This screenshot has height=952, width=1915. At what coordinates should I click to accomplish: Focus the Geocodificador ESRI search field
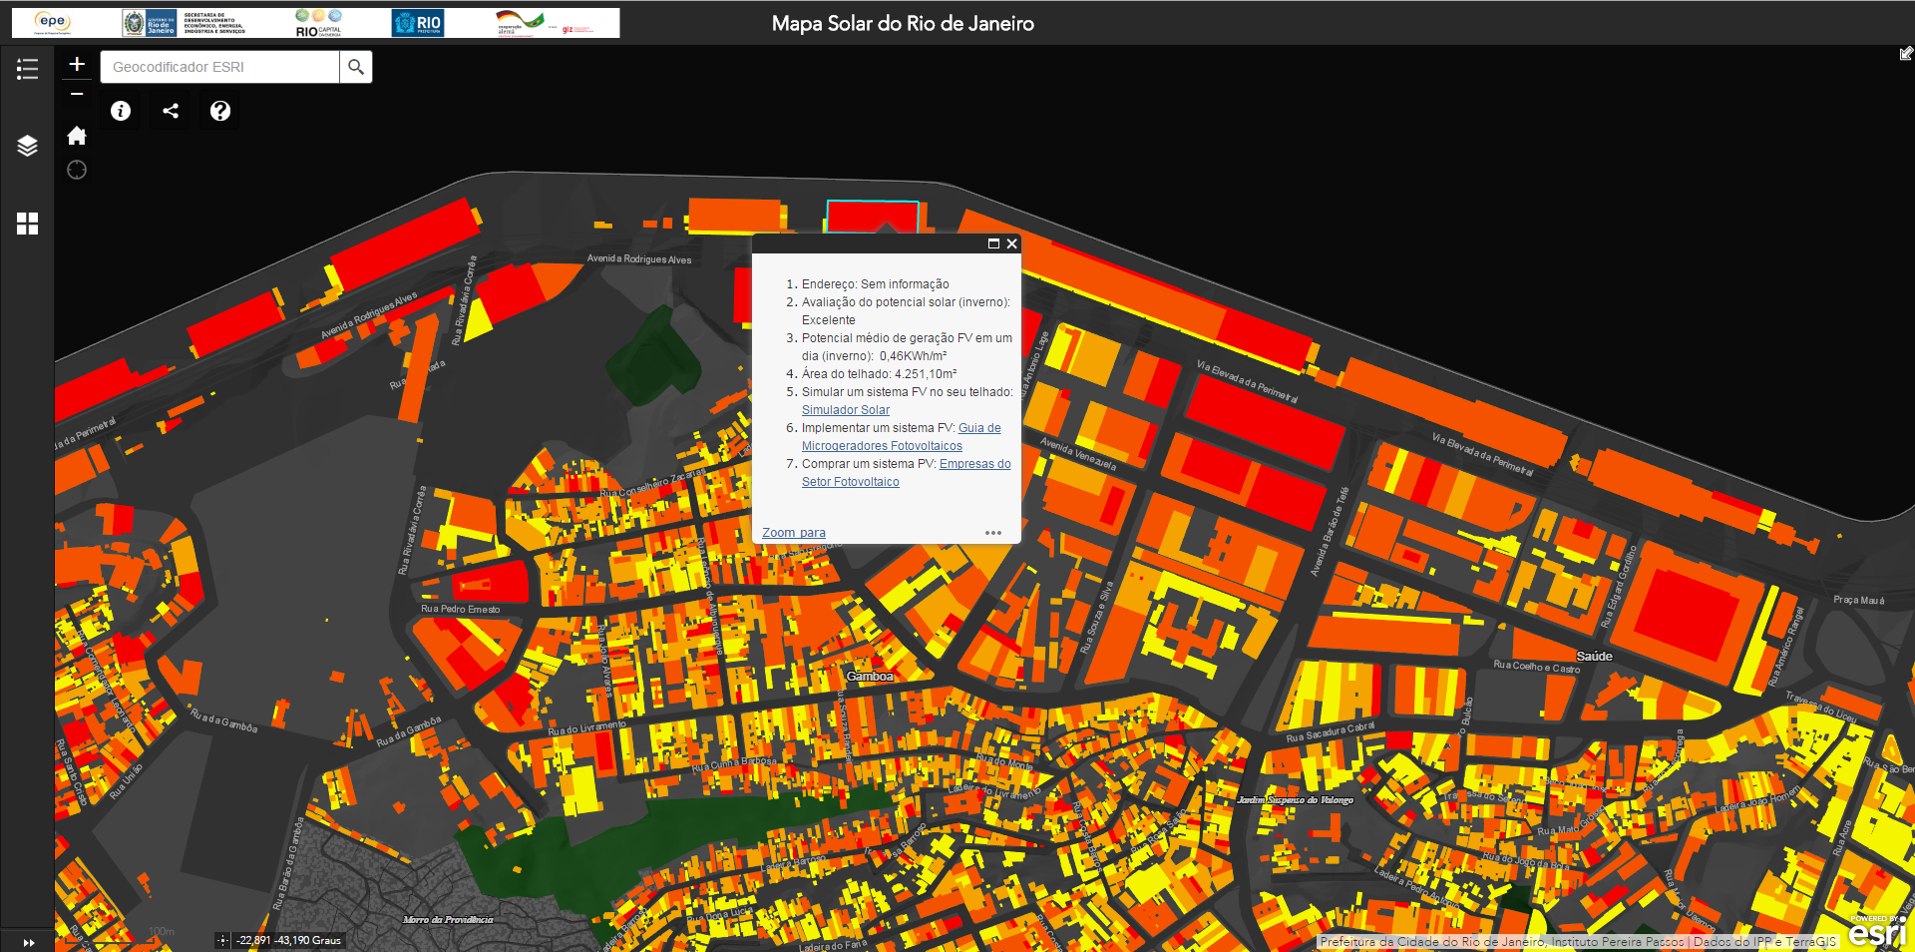219,67
